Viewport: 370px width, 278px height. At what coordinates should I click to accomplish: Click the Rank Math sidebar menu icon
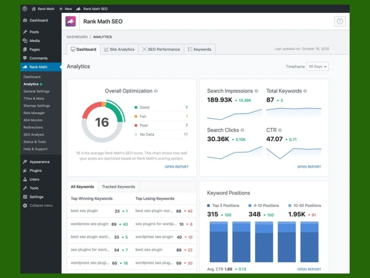click(x=25, y=67)
